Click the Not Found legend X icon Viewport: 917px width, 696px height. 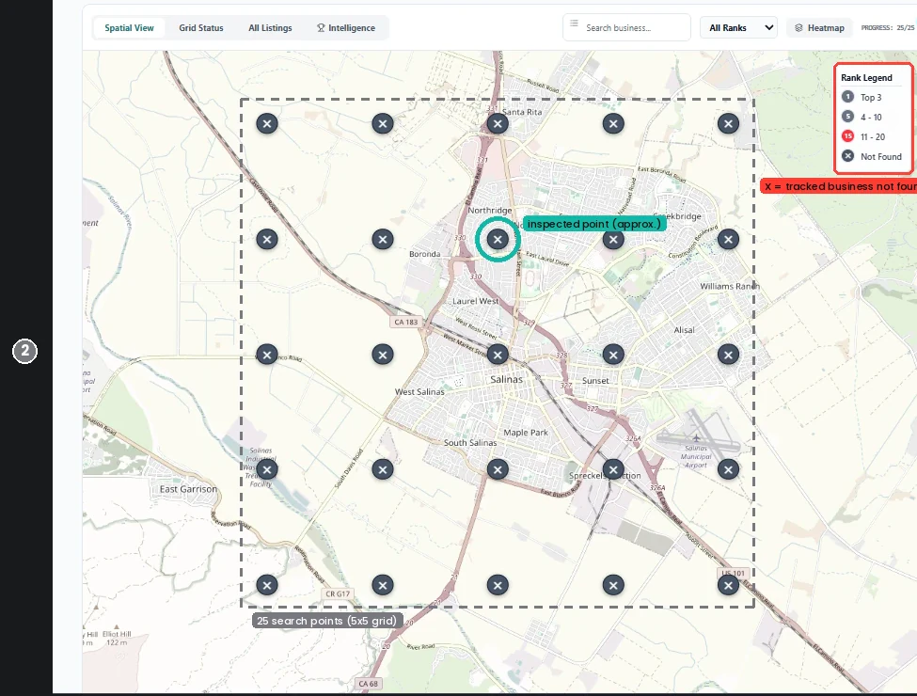click(848, 156)
